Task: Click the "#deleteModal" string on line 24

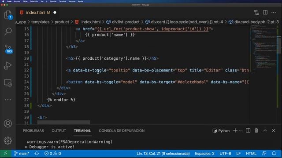Action: coord(192,82)
